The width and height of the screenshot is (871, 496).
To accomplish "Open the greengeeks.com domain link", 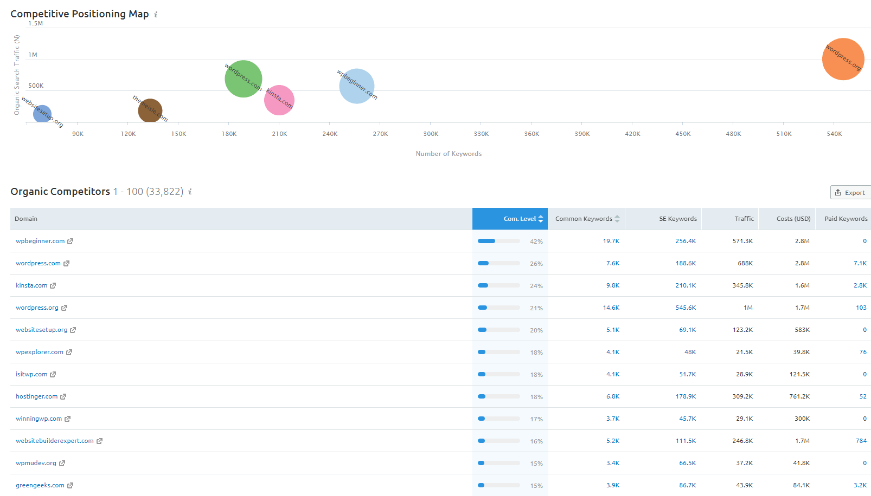I will [x=40, y=485].
